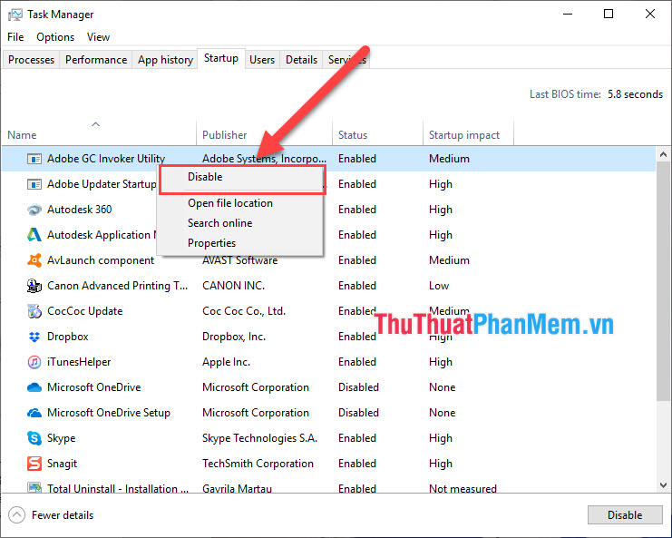Select the Dropbox row name
The width and height of the screenshot is (672, 538).
[68, 337]
